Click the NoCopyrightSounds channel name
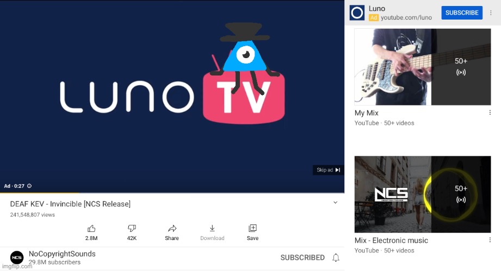 [x=62, y=254]
